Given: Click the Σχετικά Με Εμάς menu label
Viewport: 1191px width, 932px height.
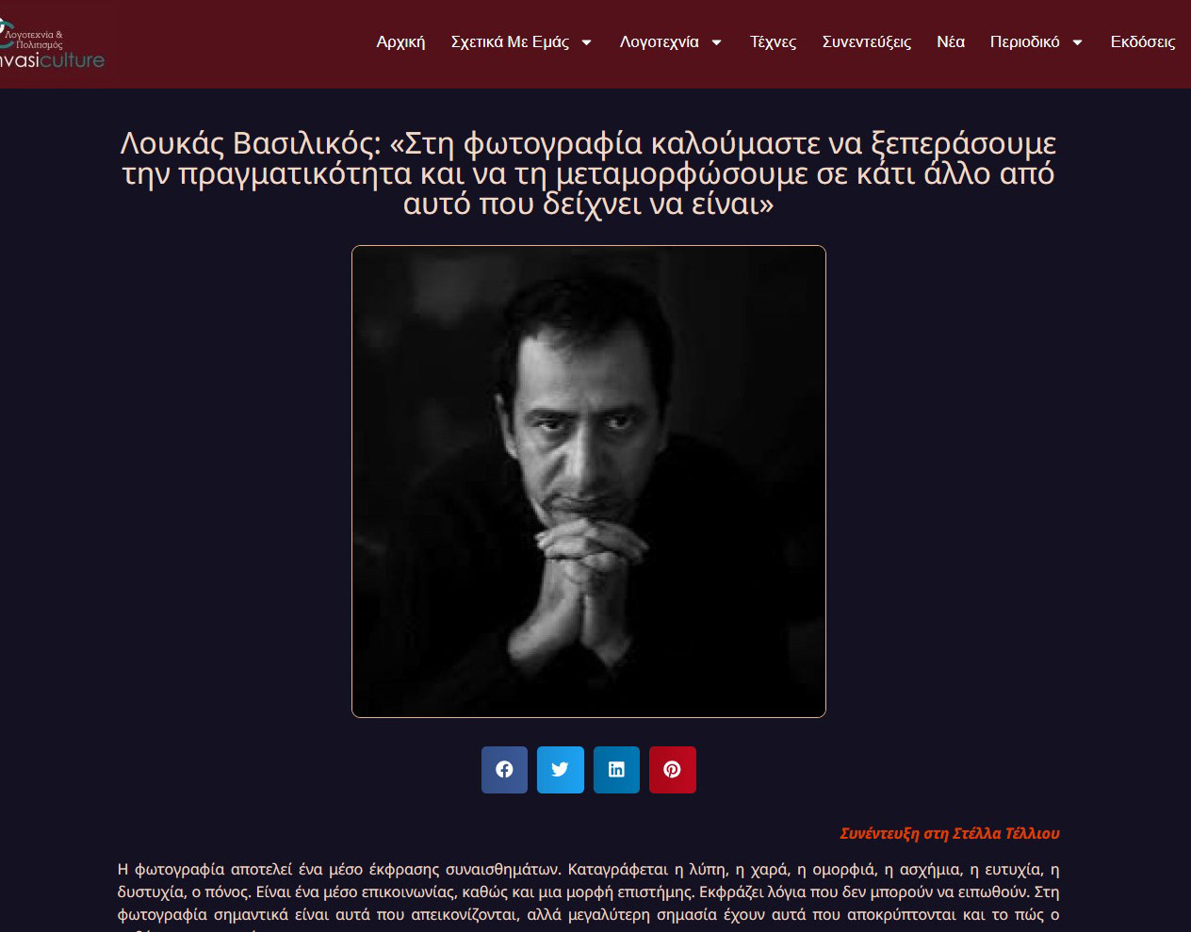Looking at the screenshot, I should (510, 42).
